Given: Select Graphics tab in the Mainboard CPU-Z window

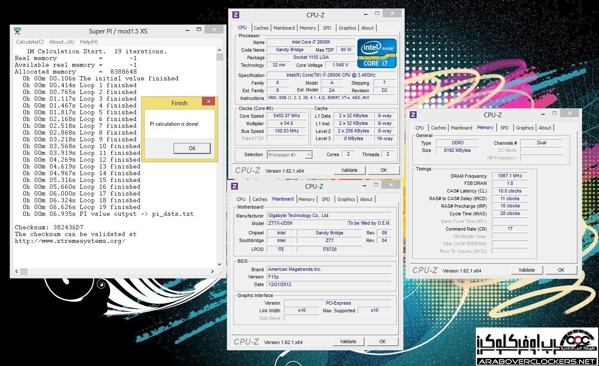Looking at the screenshot, I should [x=346, y=199].
